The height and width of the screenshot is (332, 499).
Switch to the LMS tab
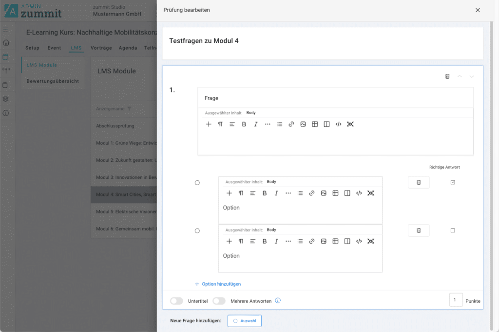pyautogui.click(x=76, y=48)
